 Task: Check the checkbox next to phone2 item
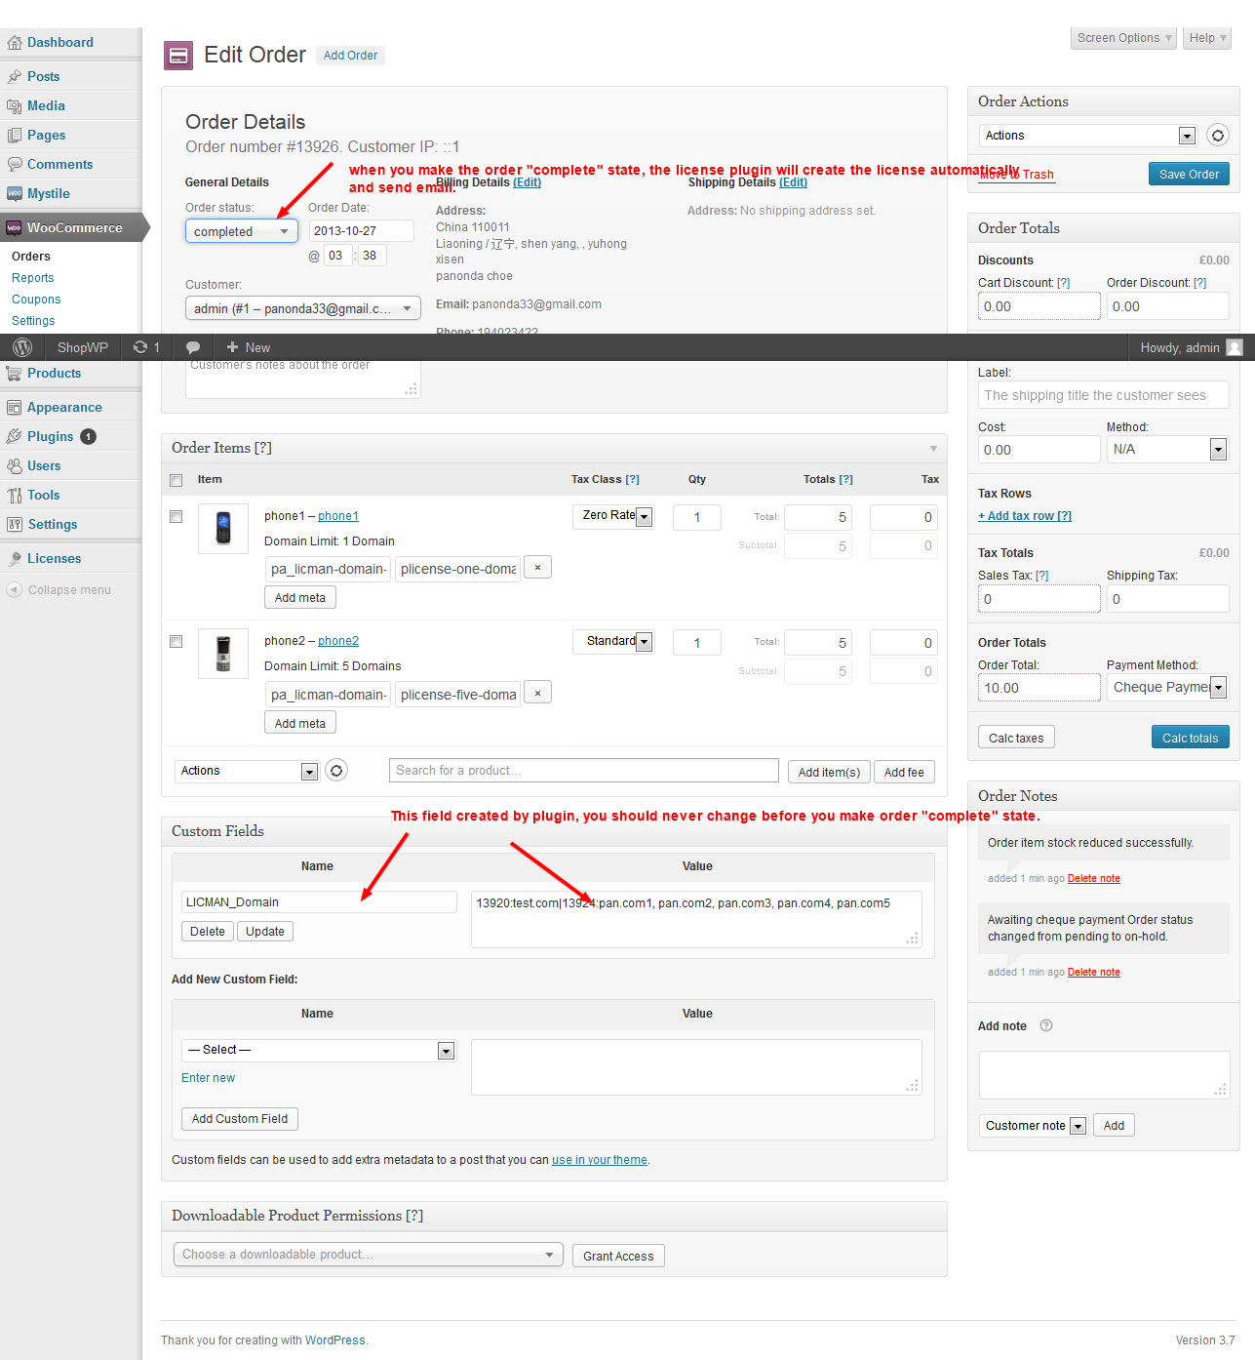tap(176, 641)
